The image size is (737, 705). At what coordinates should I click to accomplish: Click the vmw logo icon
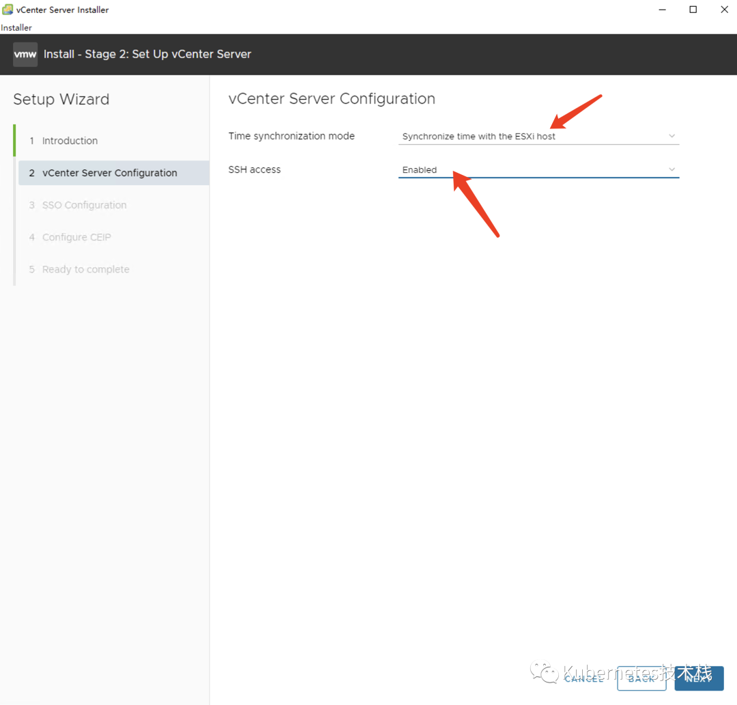[25, 54]
